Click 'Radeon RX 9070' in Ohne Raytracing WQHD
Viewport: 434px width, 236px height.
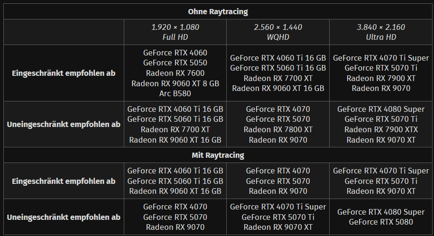point(278,140)
